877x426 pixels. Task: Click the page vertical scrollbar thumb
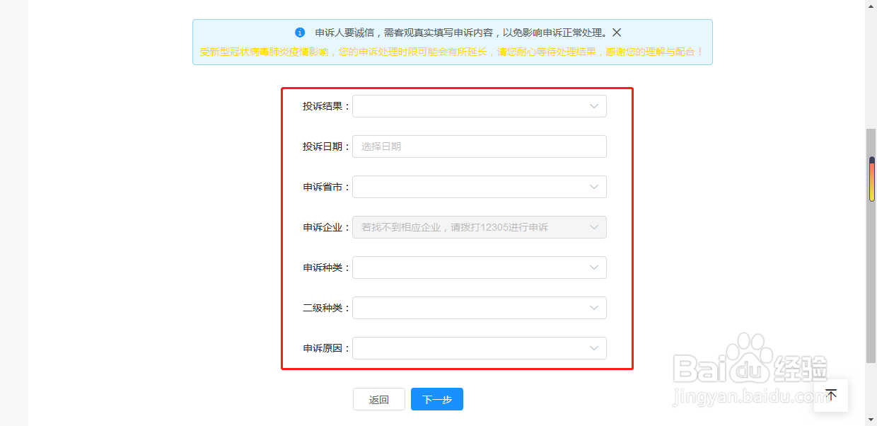tap(871, 246)
